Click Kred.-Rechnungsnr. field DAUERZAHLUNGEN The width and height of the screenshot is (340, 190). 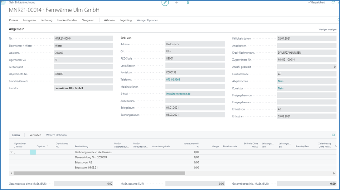[307, 52]
